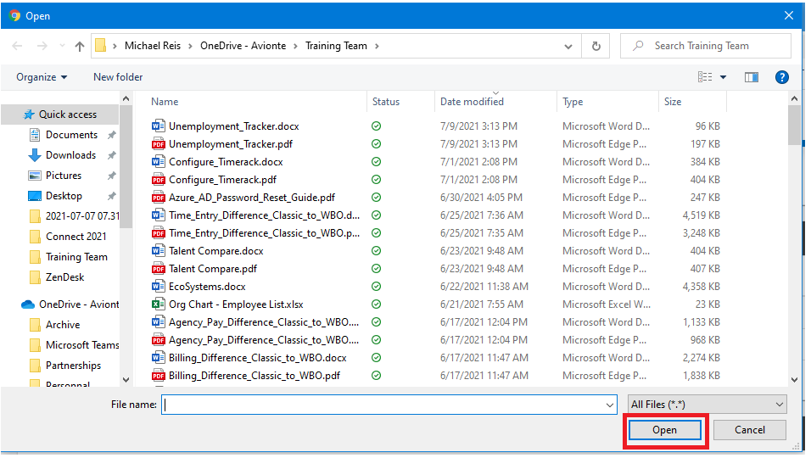Change view using the view icon
The height and width of the screenshot is (458, 811).
tap(705, 77)
